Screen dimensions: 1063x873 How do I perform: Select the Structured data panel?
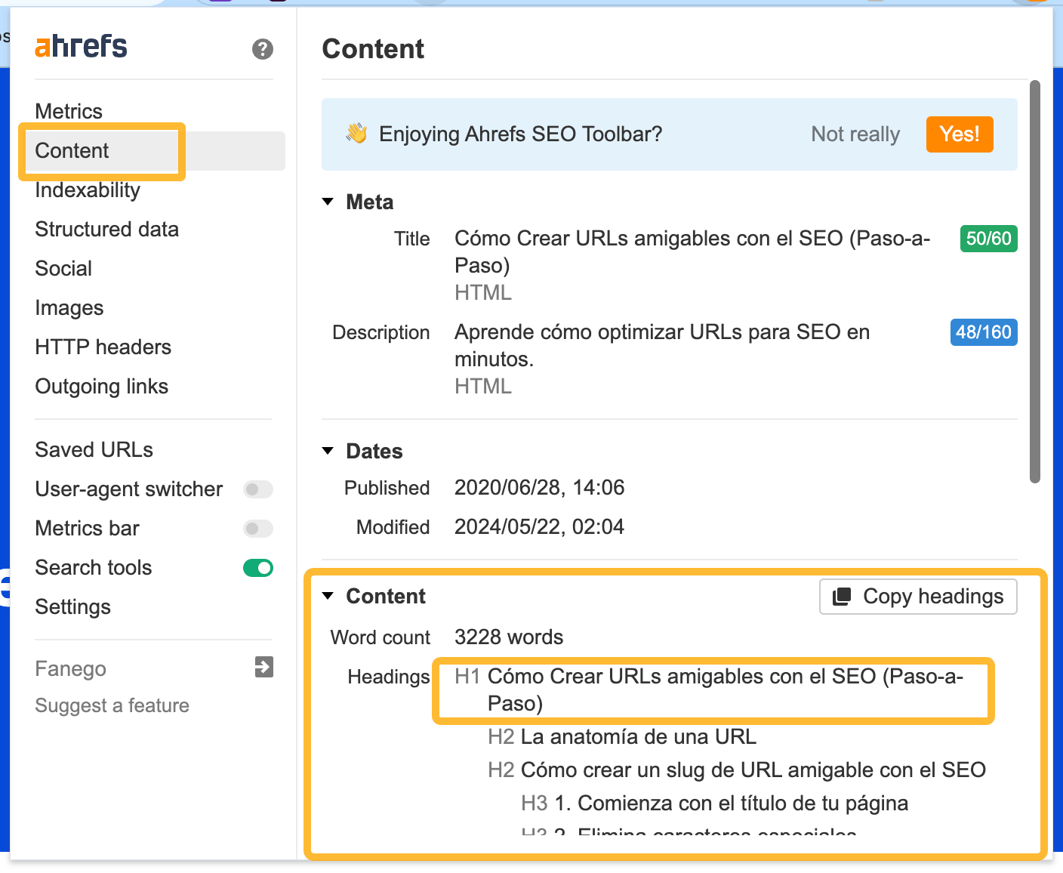(x=106, y=229)
